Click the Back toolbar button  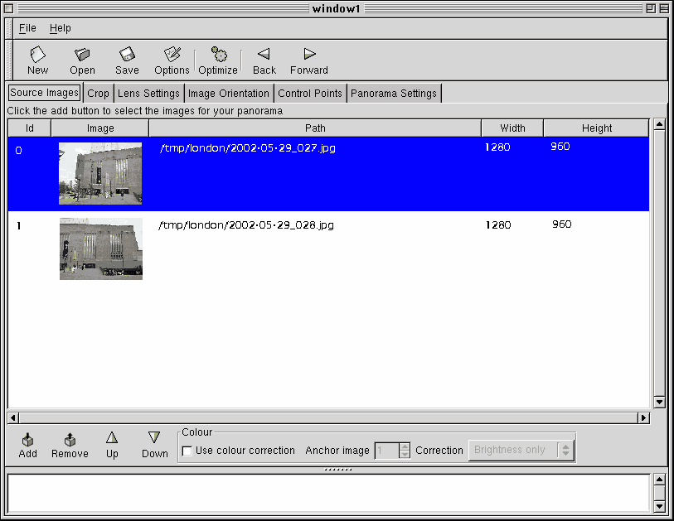click(x=264, y=58)
